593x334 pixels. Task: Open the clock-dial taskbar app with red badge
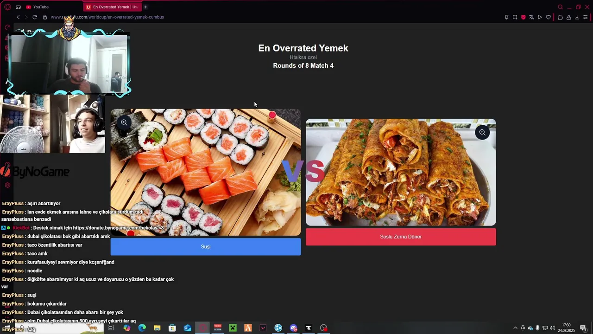[x=324, y=328]
